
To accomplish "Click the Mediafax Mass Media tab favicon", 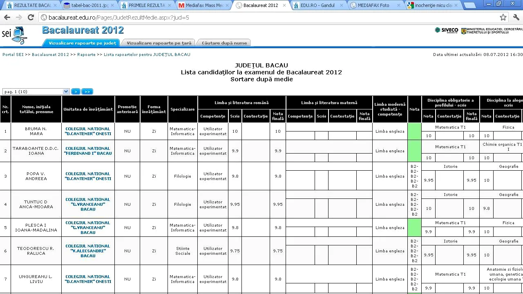I will tap(181, 5).
